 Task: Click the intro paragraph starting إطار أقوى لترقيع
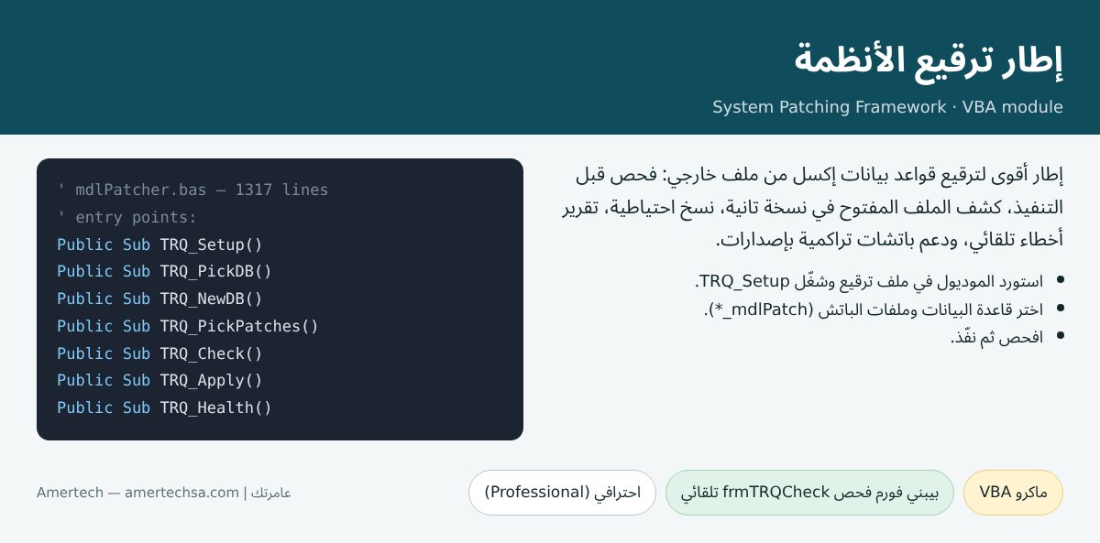(x=812, y=207)
